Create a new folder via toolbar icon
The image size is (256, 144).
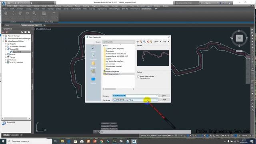(151, 42)
